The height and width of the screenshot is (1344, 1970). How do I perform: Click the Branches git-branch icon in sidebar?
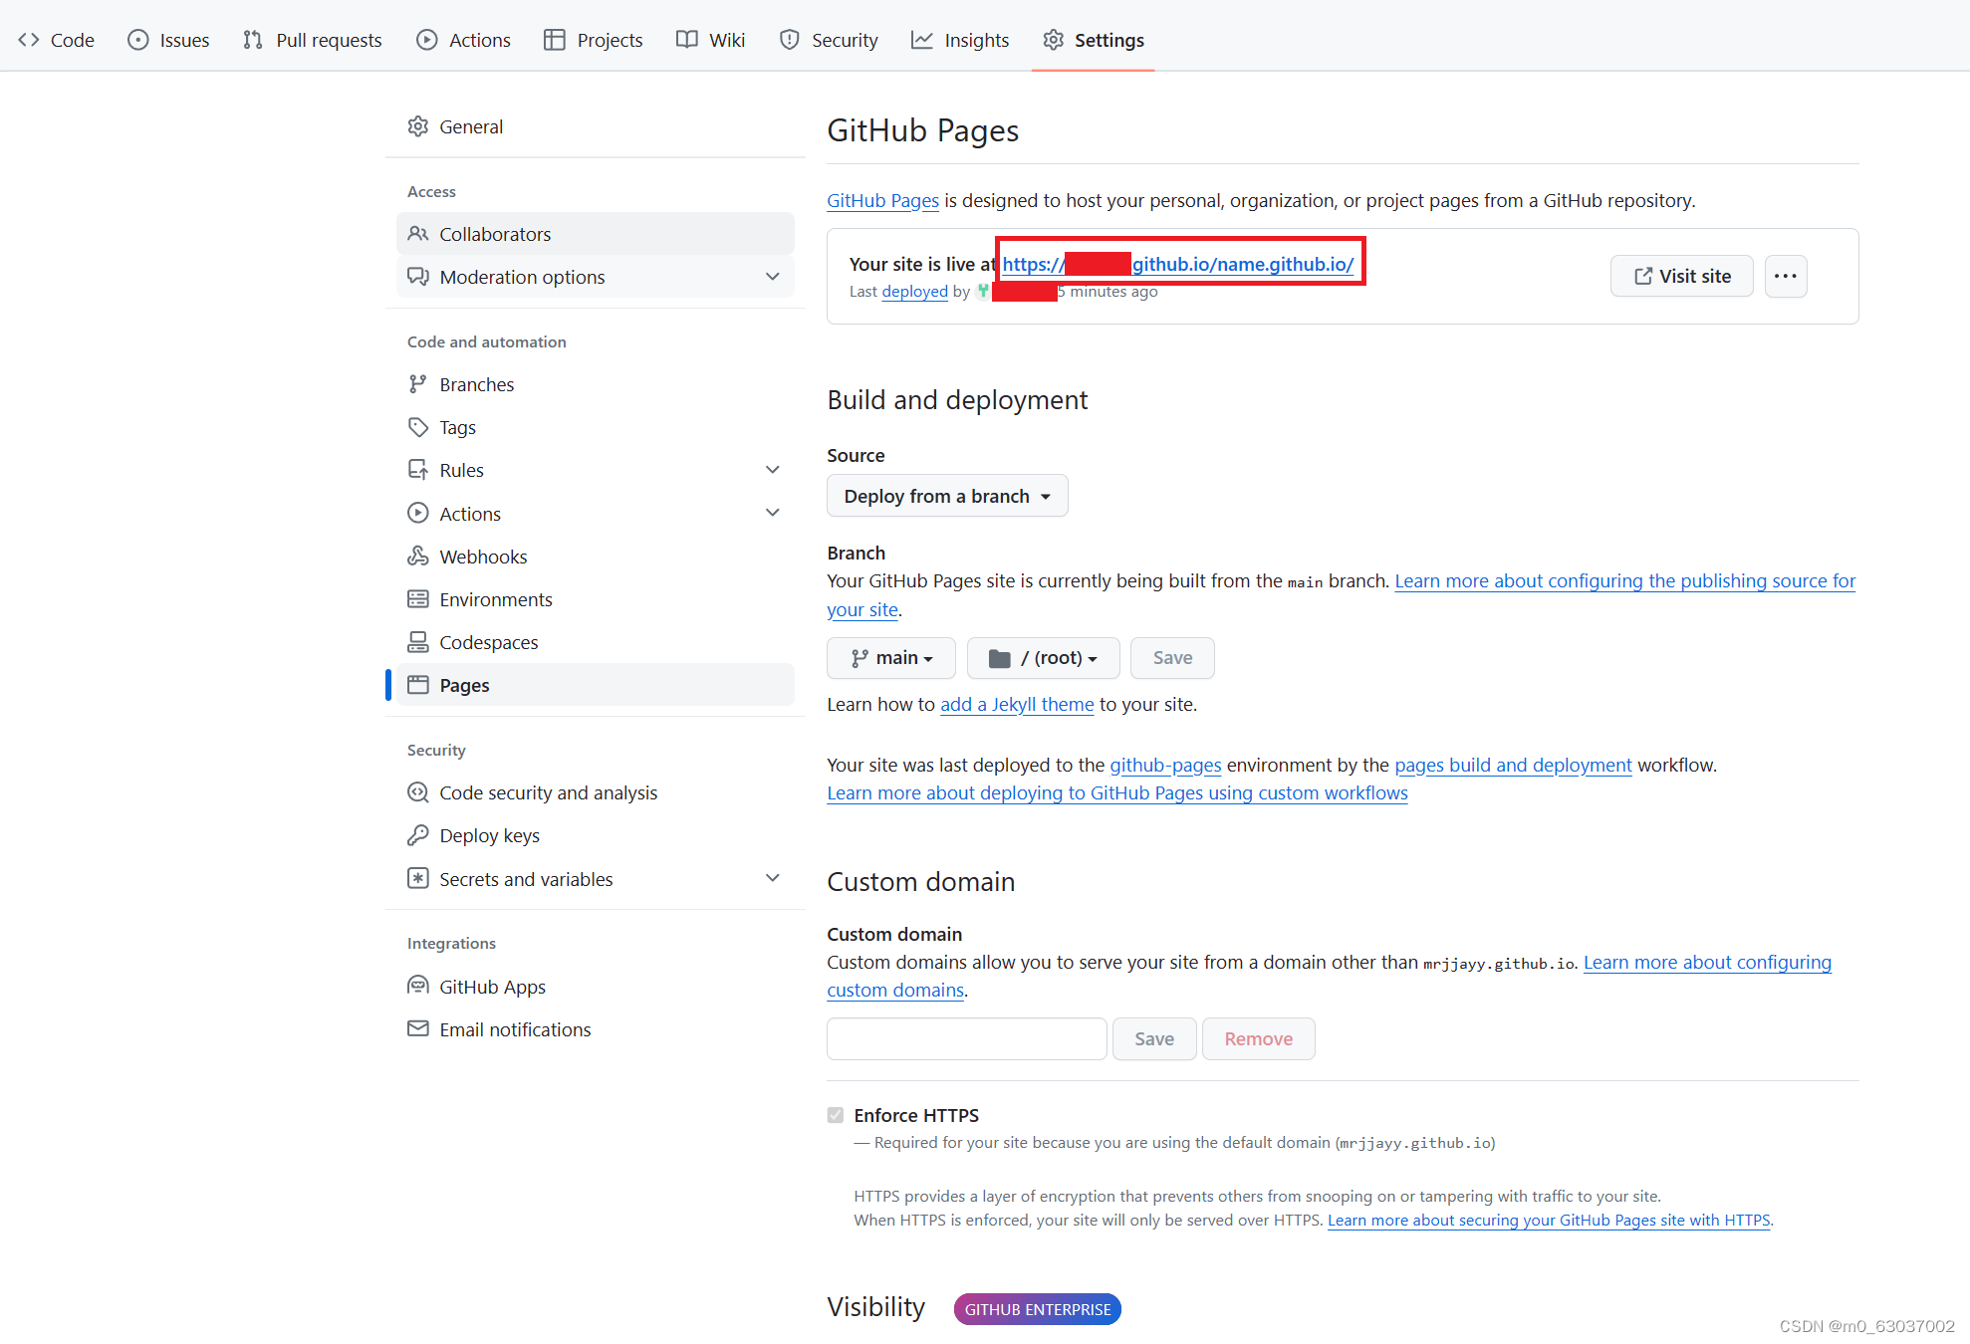[x=418, y=384]
